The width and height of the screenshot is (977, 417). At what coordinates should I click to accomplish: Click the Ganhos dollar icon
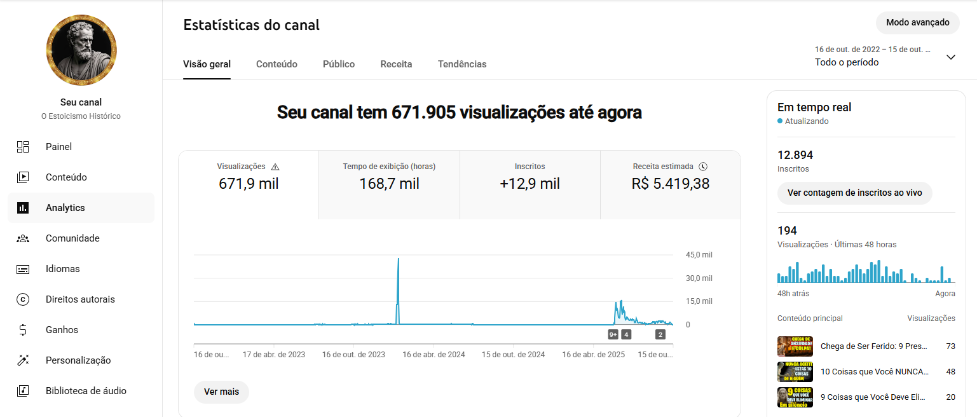pos(23,330)
